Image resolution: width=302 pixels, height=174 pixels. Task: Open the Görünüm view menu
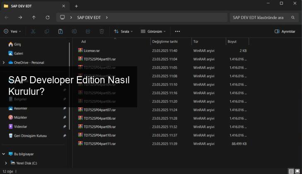[153, 31]
